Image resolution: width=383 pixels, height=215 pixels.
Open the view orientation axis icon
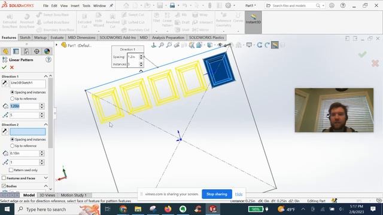click(x=154, y=45)
